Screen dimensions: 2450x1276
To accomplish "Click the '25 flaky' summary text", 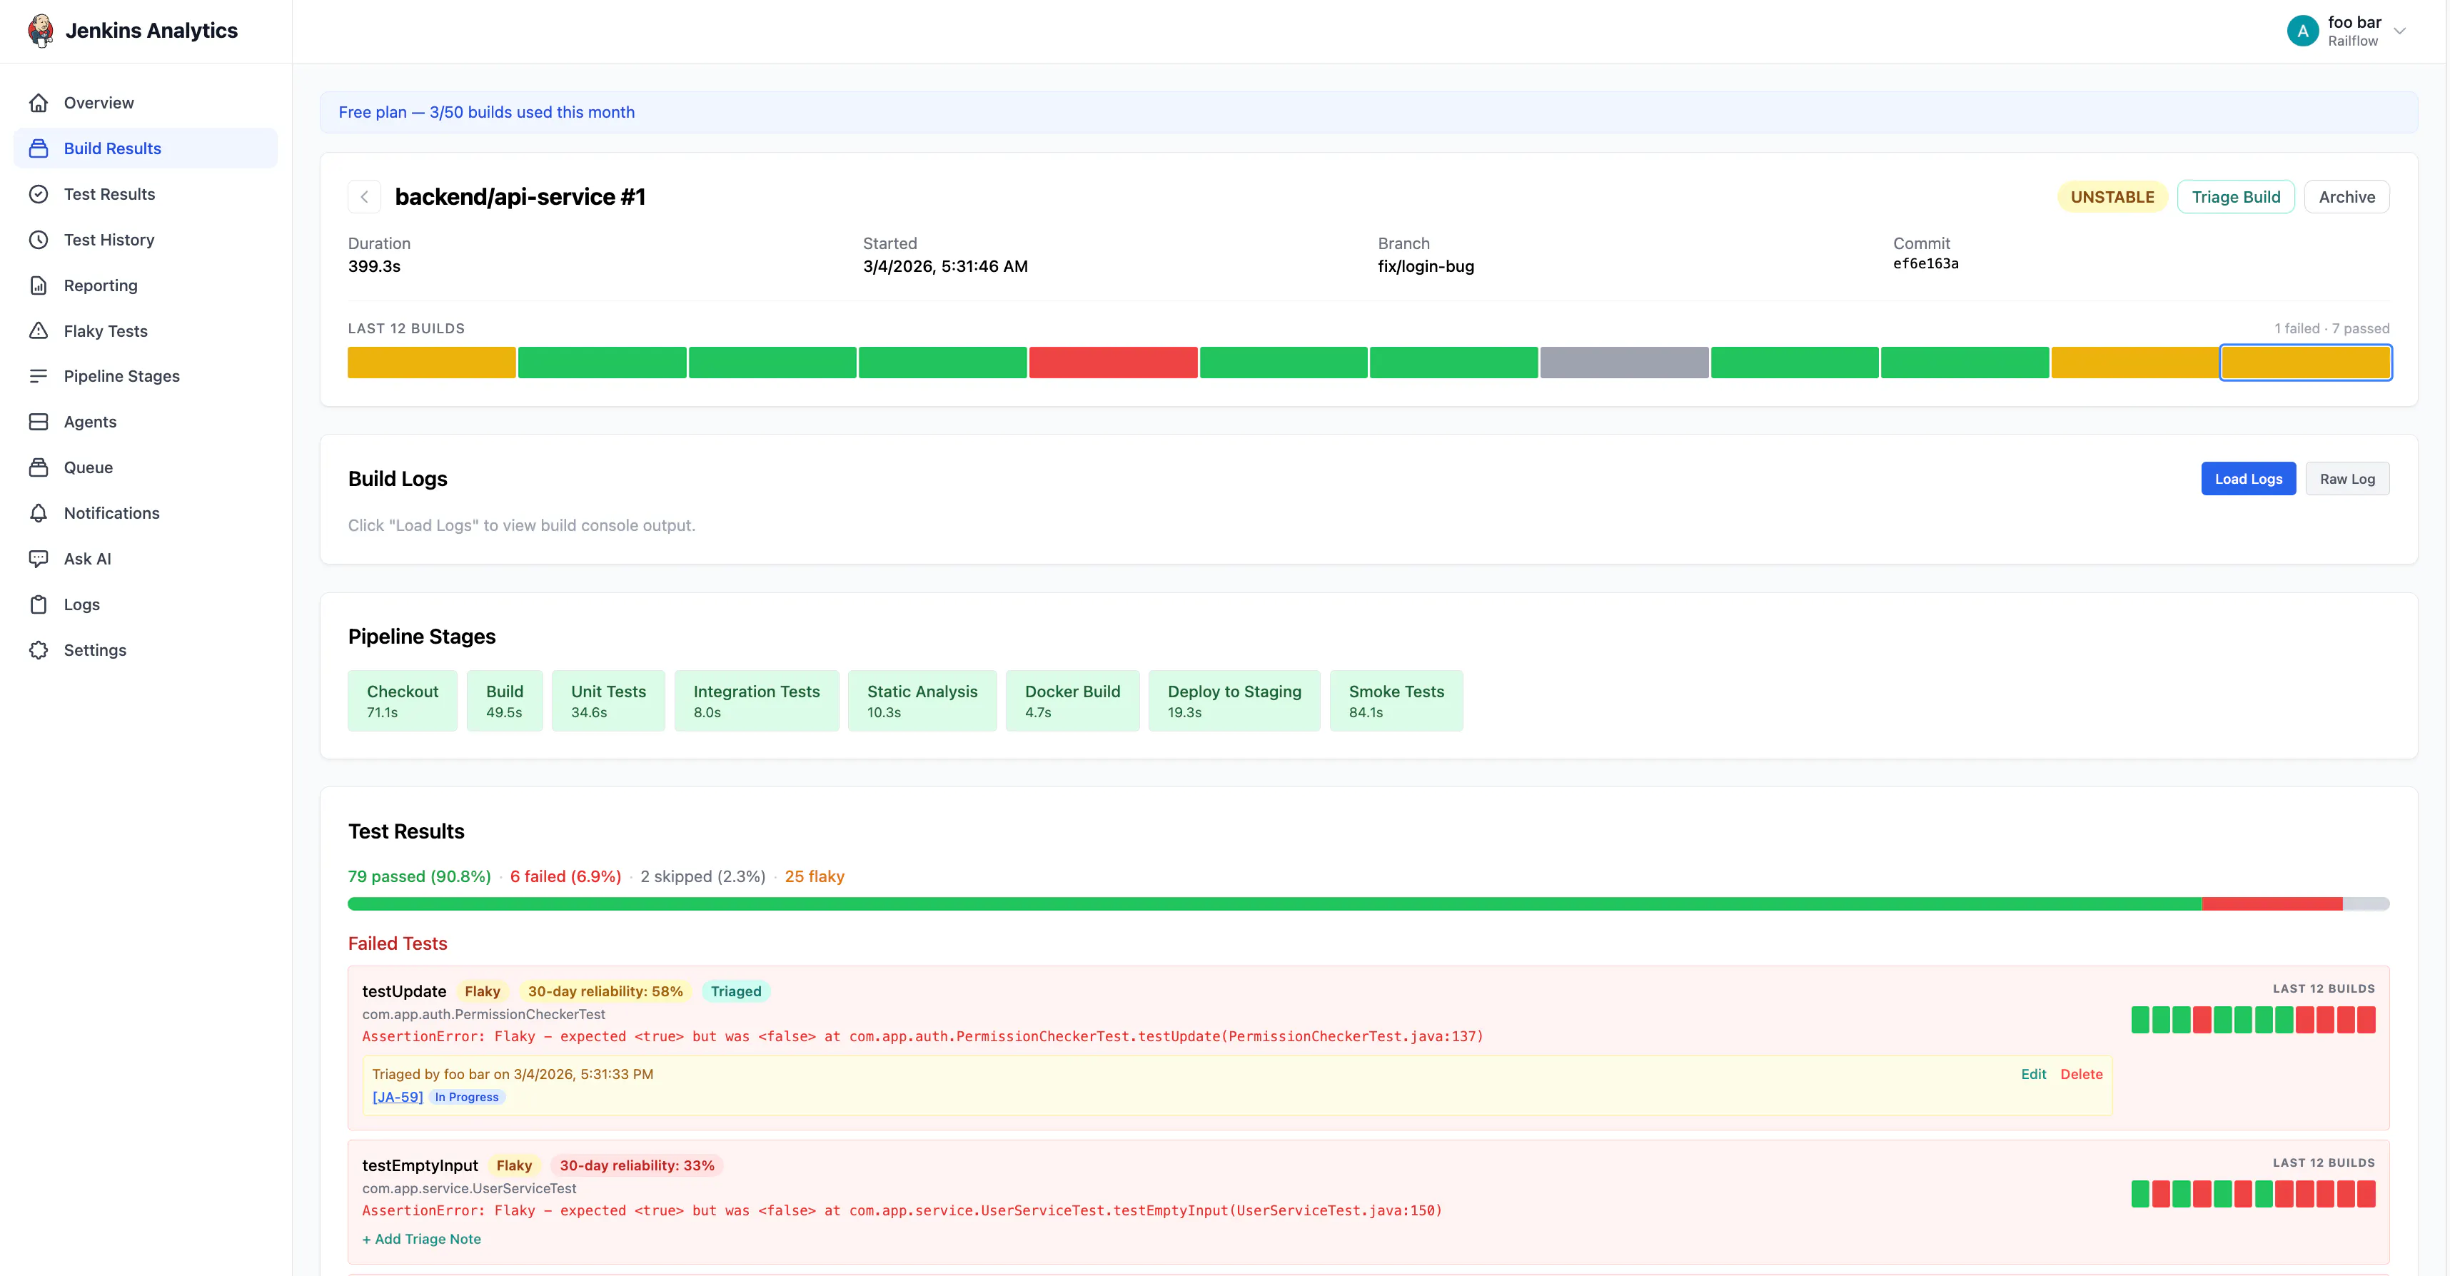I will pyautogui.click(x=814, y=876).
